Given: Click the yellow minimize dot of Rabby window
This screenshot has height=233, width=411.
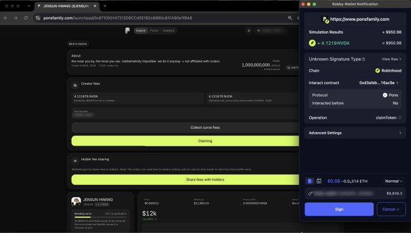Looking at the screenshot, I should click(309, 4).
